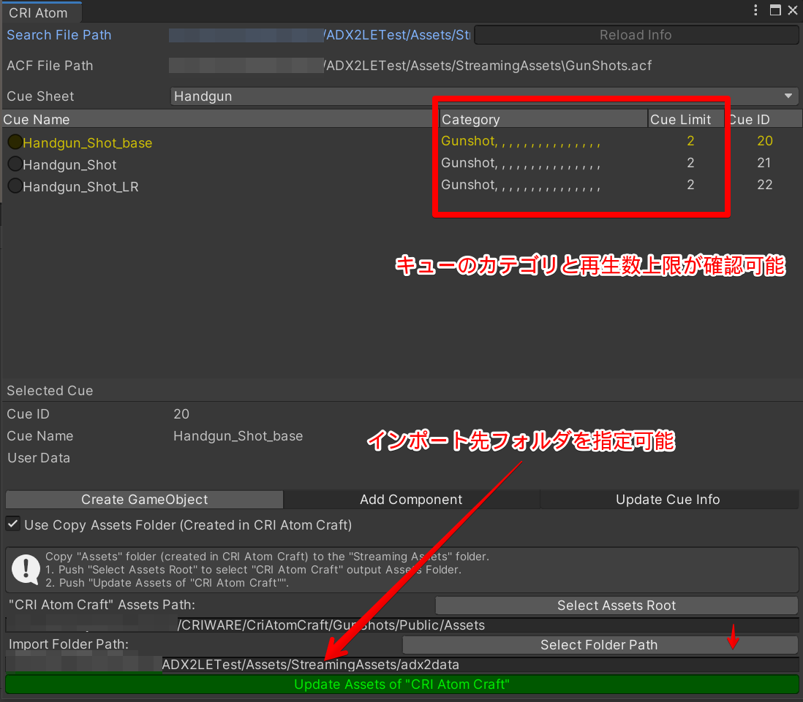This screenshot has height=702, width=803.
Task: Click the Selected Cue section header
Action: pos(50,391)
